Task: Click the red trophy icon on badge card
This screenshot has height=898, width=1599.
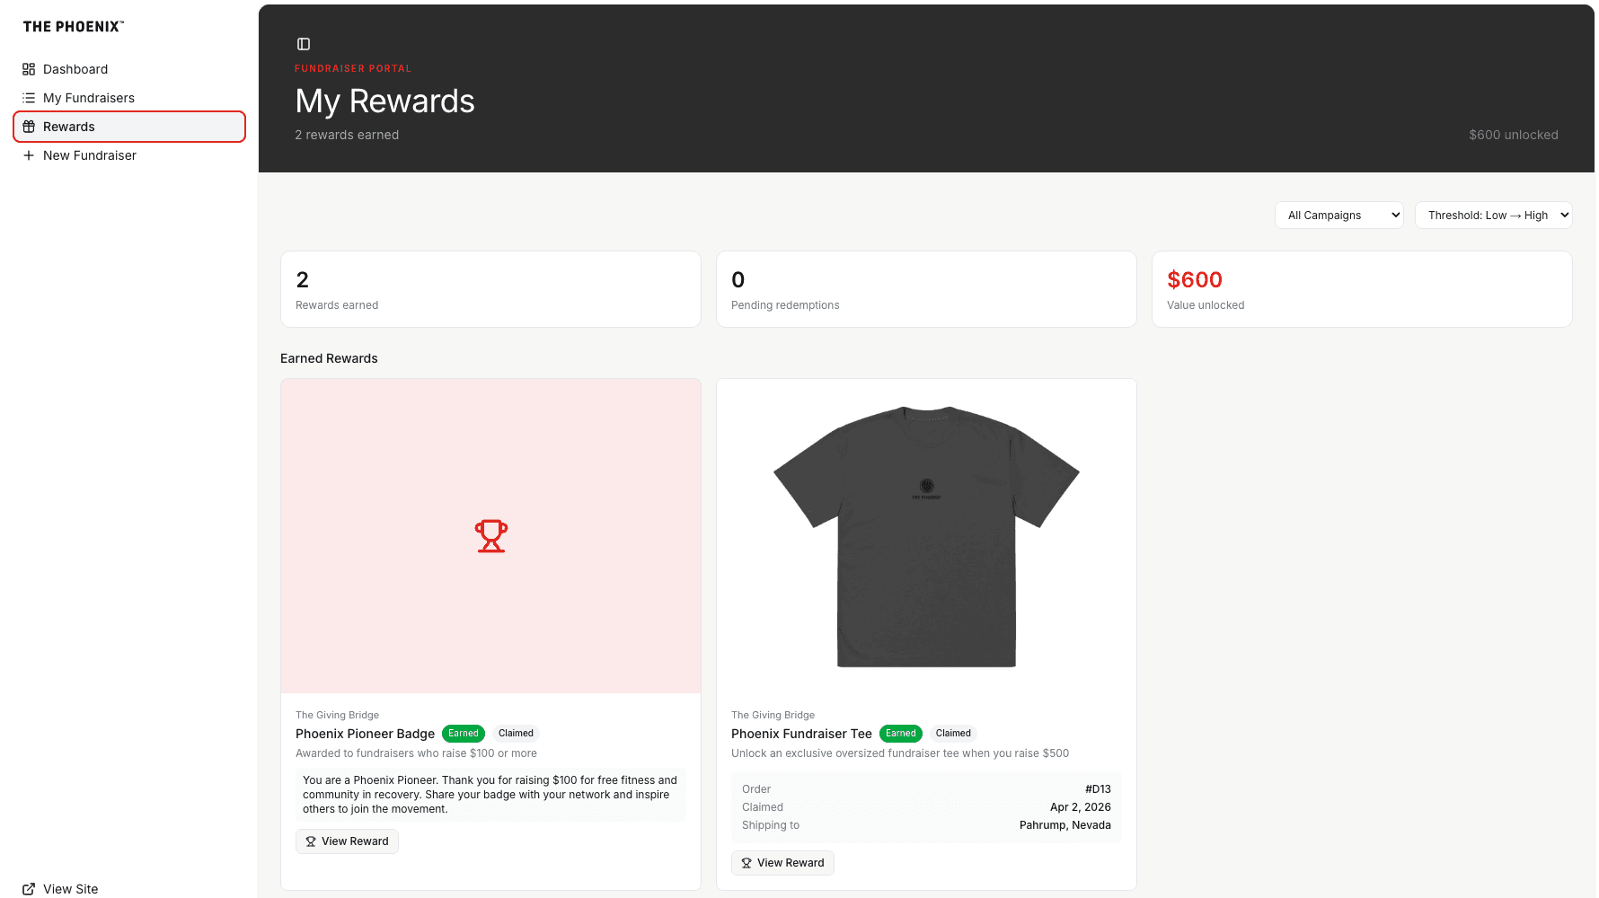Action: pyautogui.click(x=490, y=536)
